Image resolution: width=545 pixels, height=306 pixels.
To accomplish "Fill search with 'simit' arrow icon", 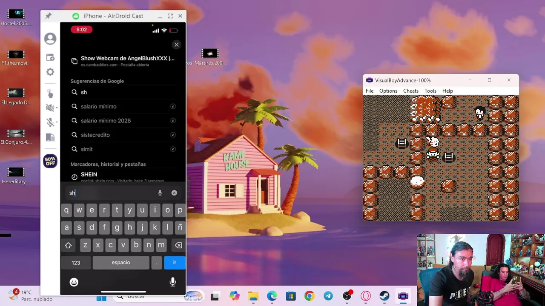I will (173, 149).
